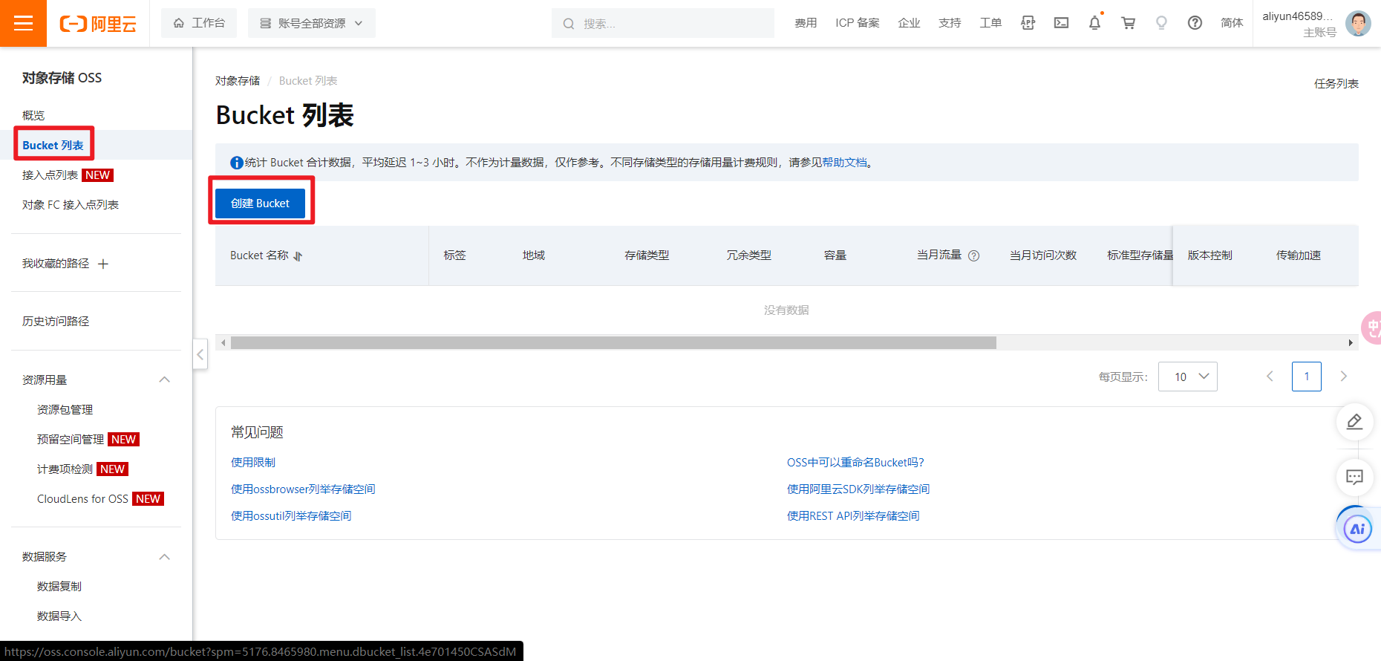
Task: Open 使用ossutil列举存储空间 link
Action: [x=291, y=515]
